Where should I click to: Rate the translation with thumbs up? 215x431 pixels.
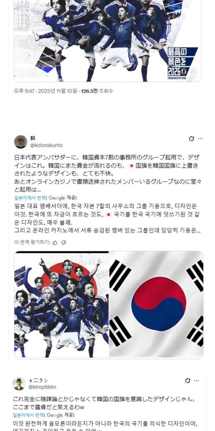tap(55, 242)
